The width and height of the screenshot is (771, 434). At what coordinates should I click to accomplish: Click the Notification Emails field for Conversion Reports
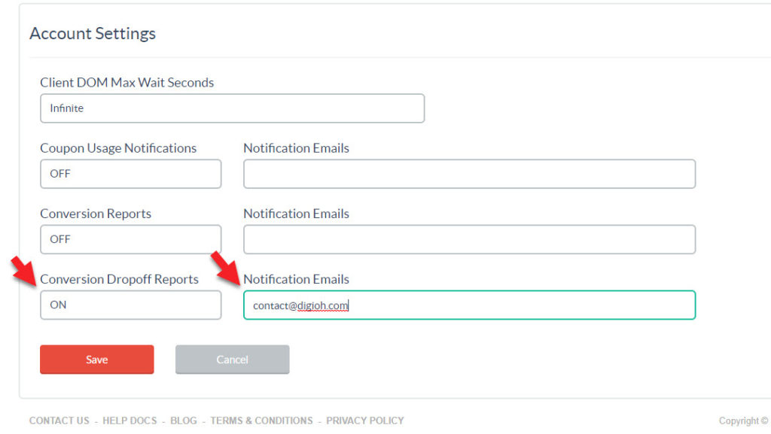[x=468, y=239]
